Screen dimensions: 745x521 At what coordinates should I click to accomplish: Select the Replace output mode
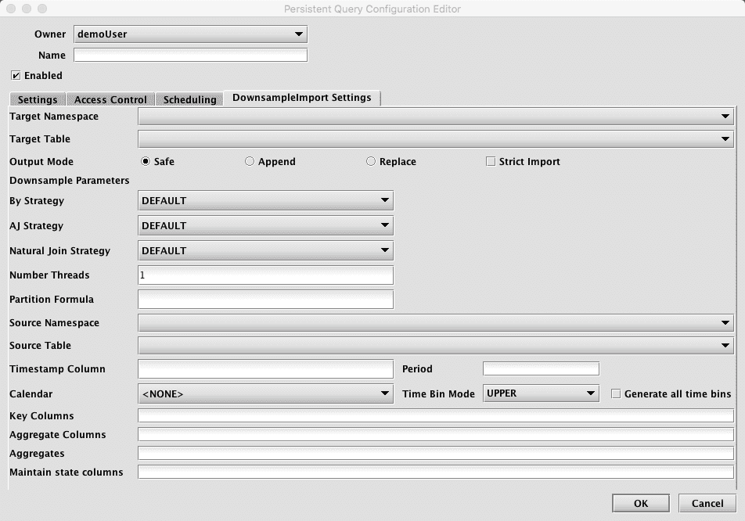[x=371, y=162]
